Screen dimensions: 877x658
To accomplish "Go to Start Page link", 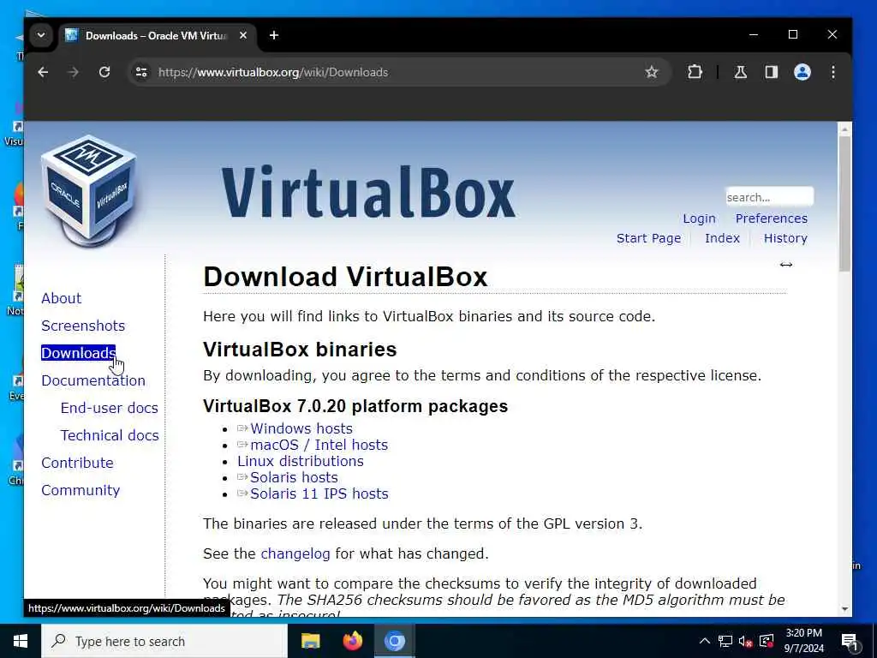I will tap(648, 238).
